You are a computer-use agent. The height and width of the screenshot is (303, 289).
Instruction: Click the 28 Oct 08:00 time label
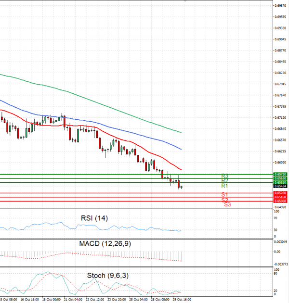(x=160, y=299)
